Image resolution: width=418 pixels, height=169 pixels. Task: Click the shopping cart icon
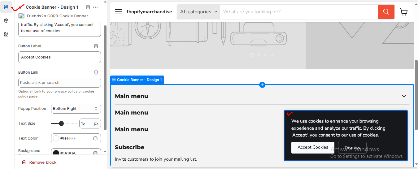[x=404, y=12]
